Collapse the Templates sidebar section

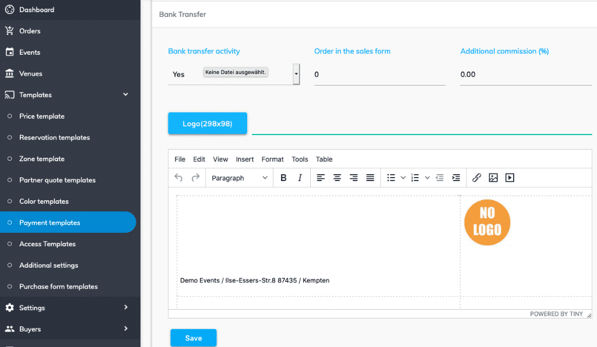point(126,94)
